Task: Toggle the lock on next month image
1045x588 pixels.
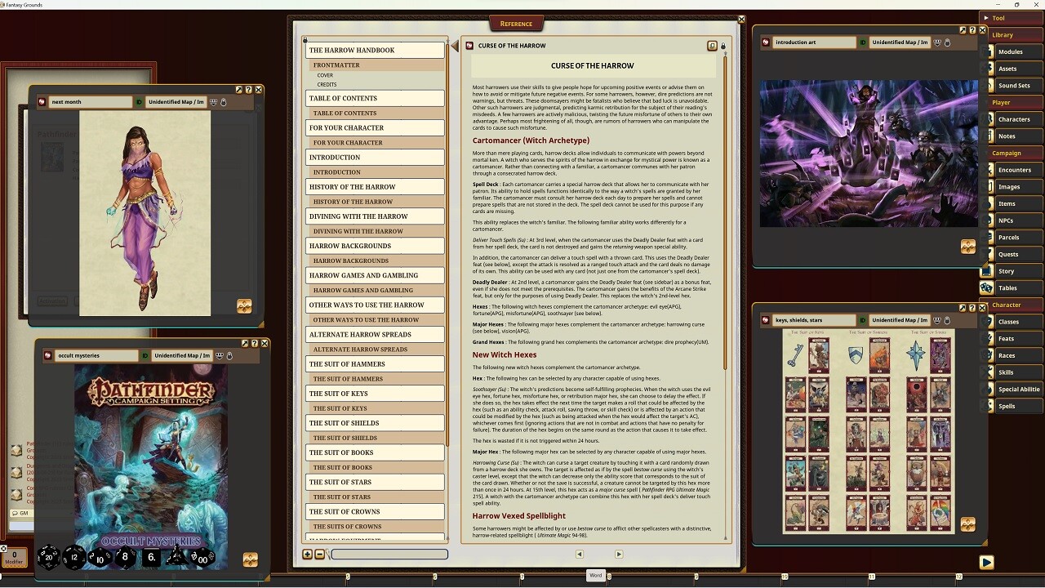Action: coord(224,102)
